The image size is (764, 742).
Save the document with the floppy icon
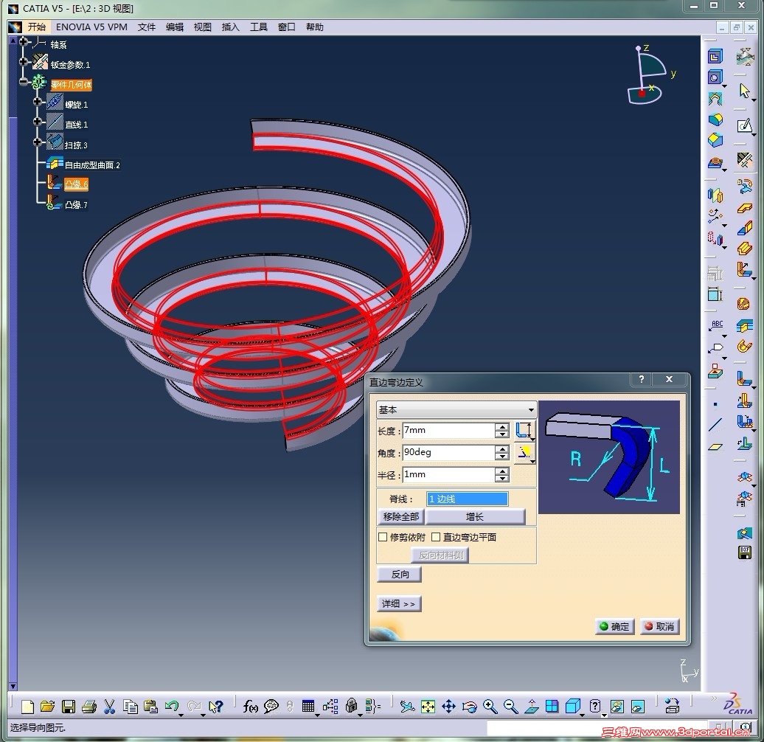tap(68, 706)
